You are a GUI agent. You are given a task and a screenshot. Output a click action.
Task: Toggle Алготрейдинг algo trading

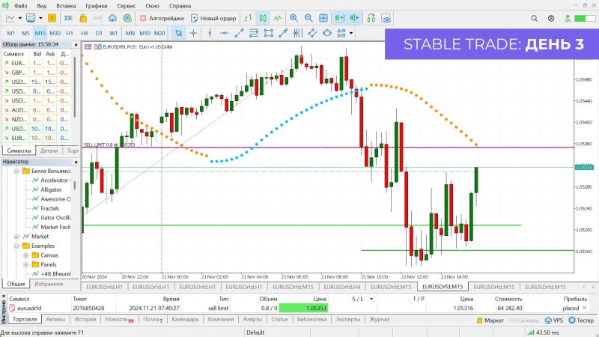[x=162, y=18]
